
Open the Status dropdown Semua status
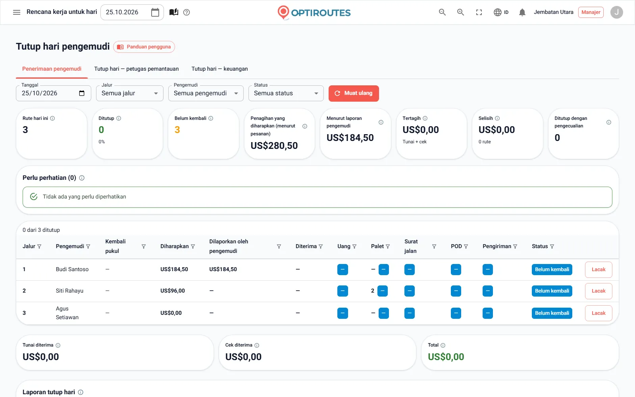tap(286, 93)
